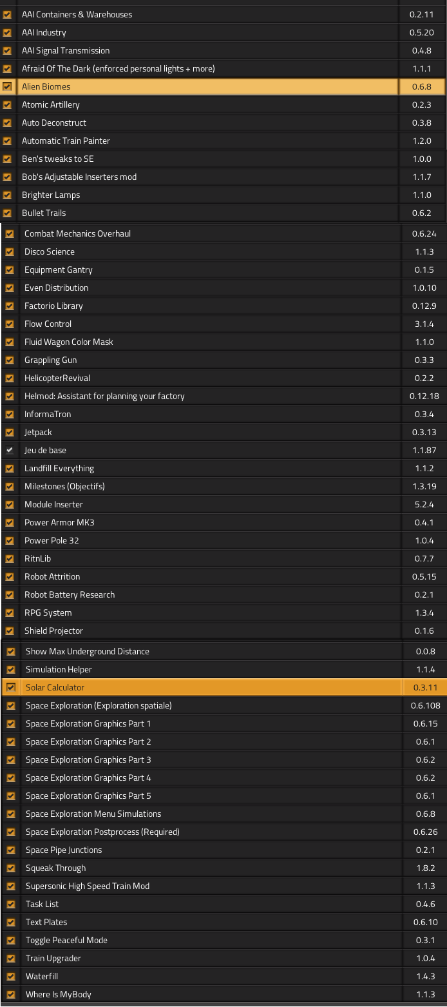The height and width of the screenshot is (1007, 447).
Task: Select Space Exploration Postprocess (Required) row
Action: [211, 832]
